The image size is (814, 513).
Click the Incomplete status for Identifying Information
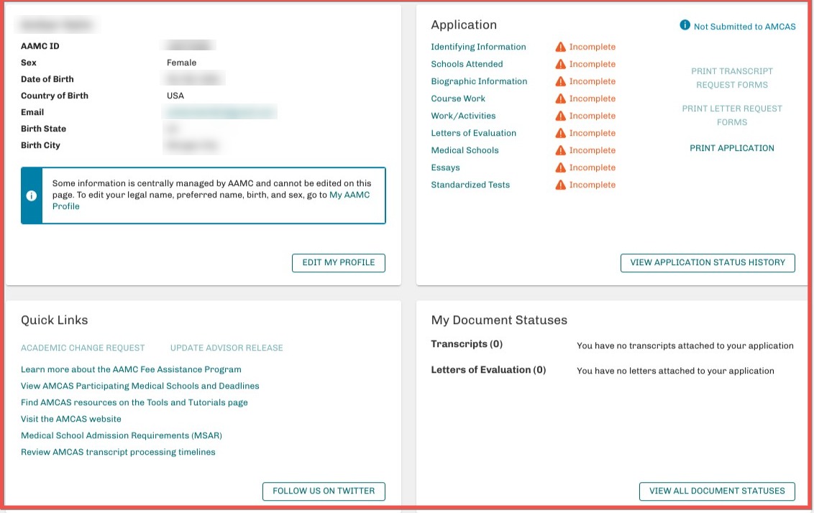point(592,47)
